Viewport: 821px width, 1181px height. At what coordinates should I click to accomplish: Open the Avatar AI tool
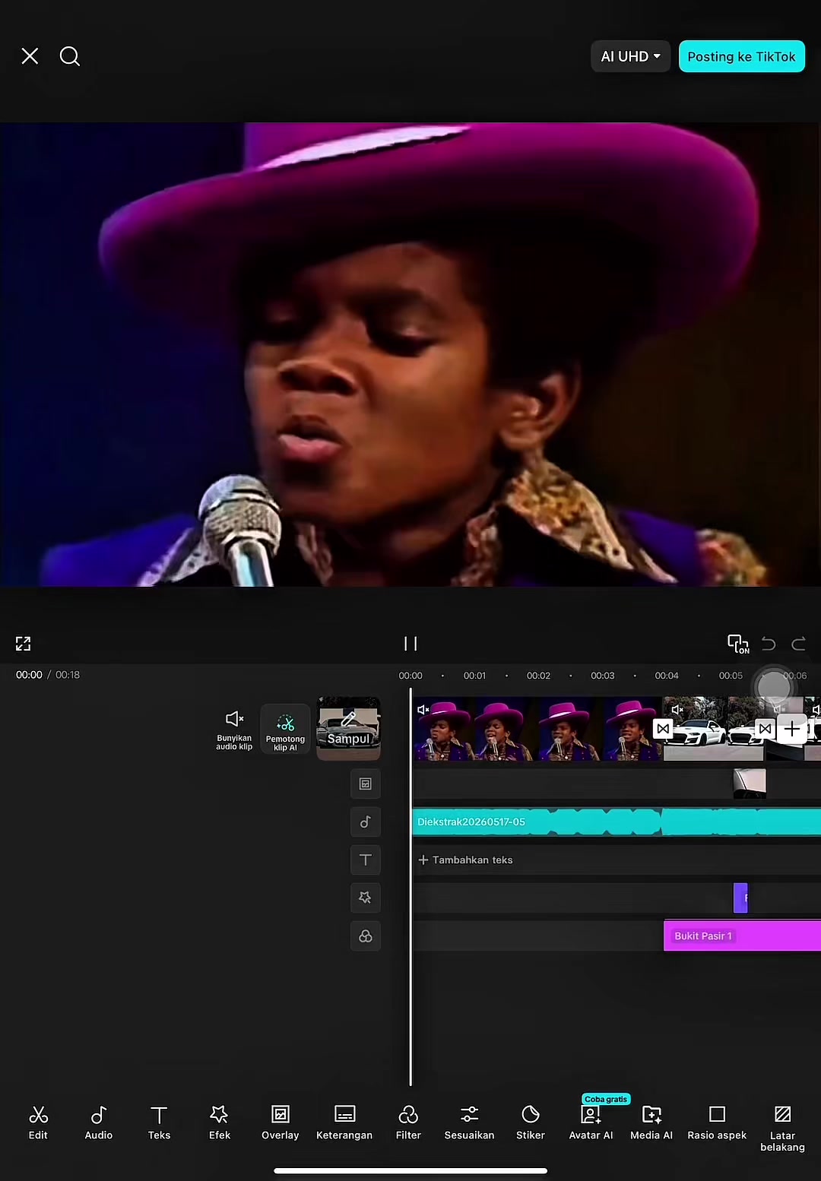[591, 1123]
